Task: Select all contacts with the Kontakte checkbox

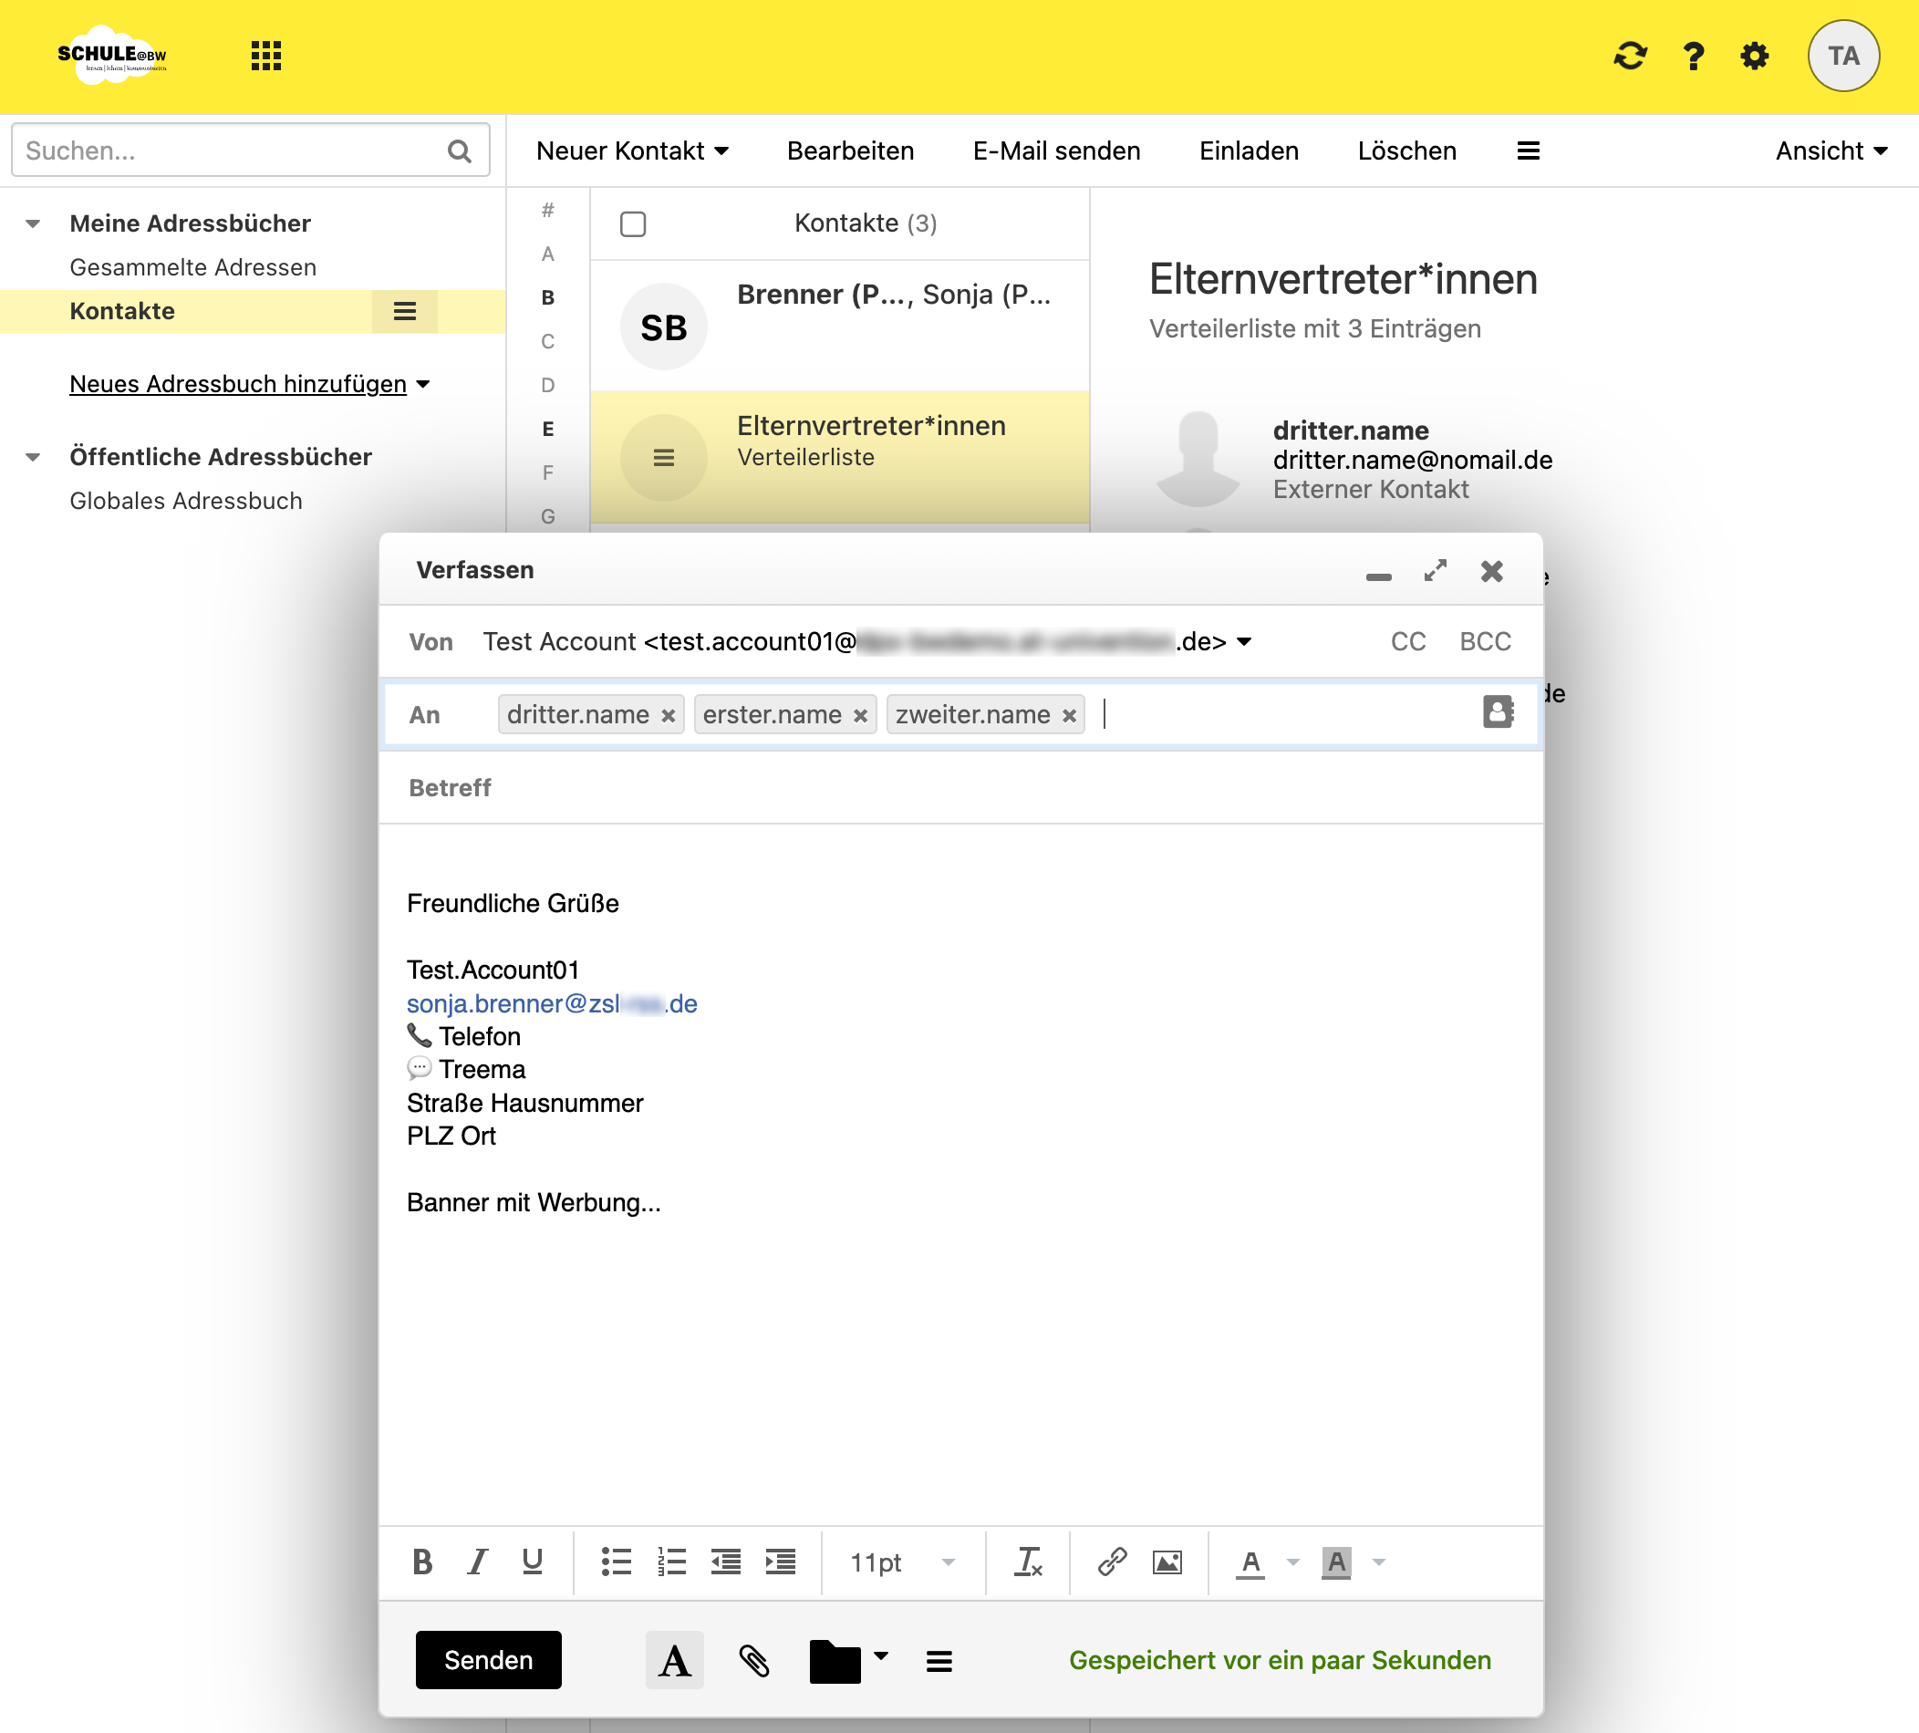Action: [x=632, y=223]
